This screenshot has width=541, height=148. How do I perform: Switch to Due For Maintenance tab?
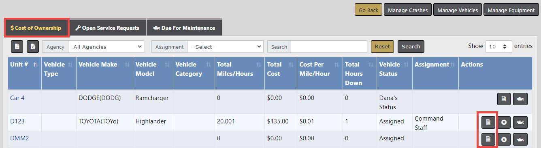[184, 28]
